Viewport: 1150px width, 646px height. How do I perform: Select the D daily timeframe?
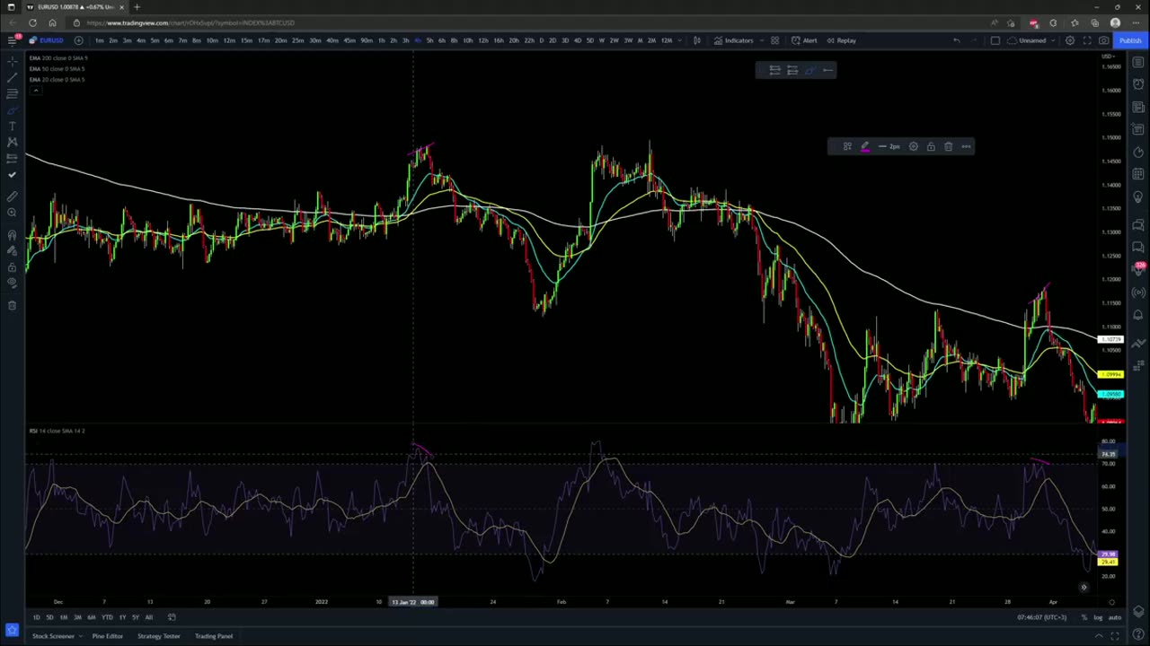click(541, 40)
